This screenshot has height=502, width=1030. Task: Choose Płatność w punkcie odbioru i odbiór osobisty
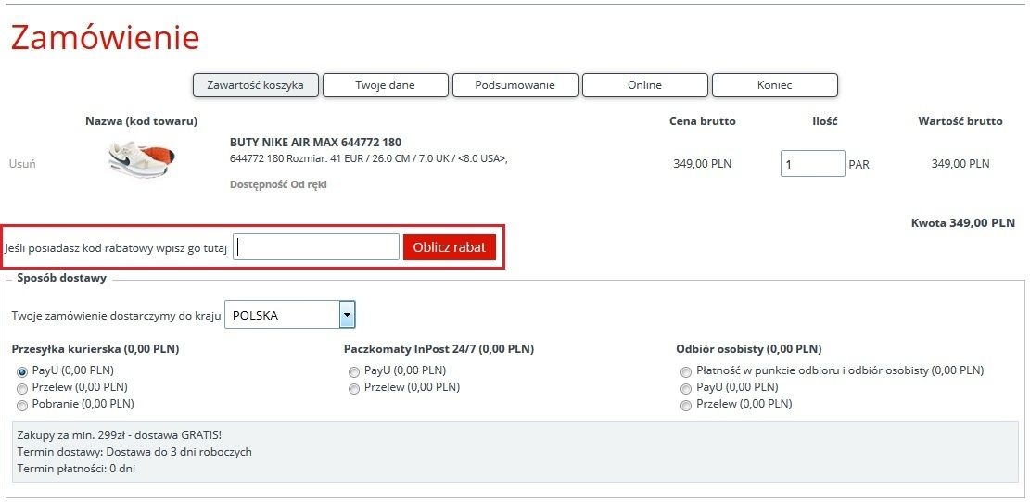click(686, 371)
